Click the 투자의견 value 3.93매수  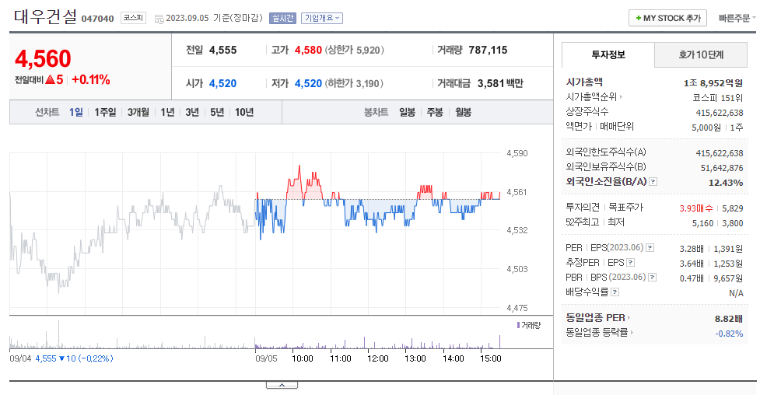click(x=696, y=208)
